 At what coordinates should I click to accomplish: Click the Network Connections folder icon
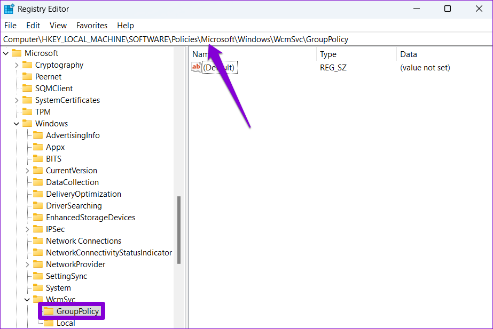pyautogui.click(x=38, y=241)
